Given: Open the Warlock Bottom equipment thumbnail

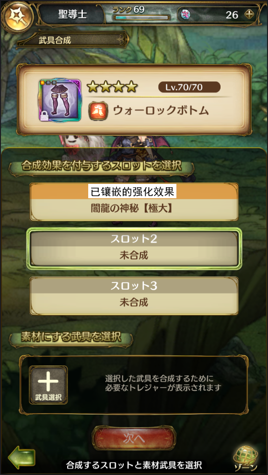Looking at the screenshot, I should (x=60, y=101).
